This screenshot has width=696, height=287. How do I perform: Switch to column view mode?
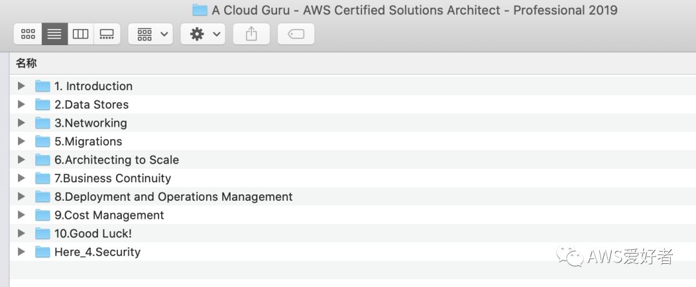(x=81, y=34)
